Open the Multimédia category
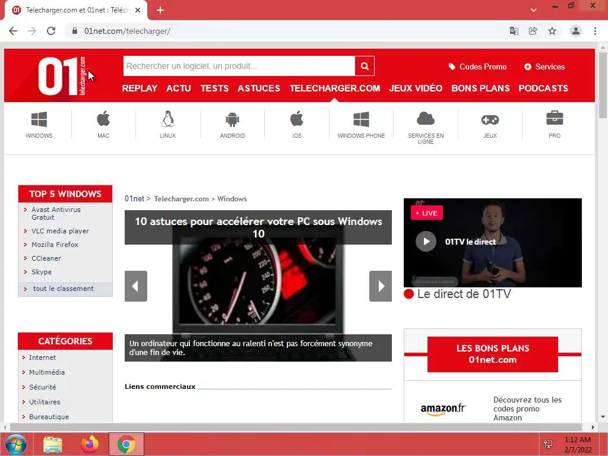 [x=47, y=372]
